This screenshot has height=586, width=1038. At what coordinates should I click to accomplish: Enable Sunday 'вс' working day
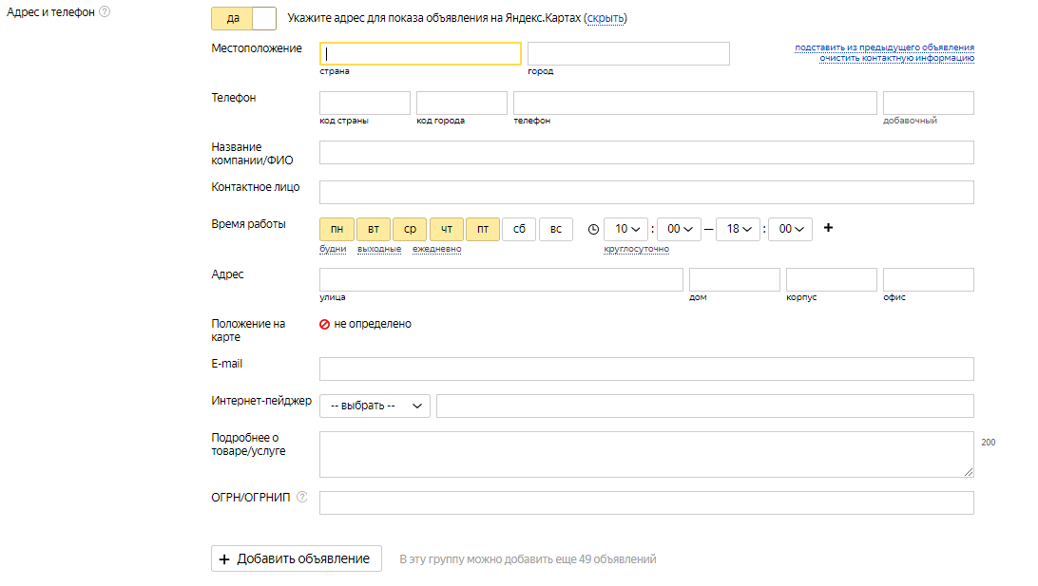coord(556,229)
